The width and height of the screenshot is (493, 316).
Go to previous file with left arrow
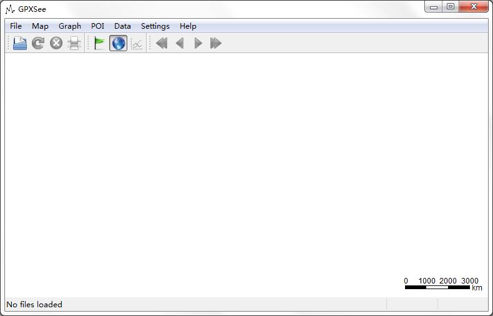tap(180, 43)
